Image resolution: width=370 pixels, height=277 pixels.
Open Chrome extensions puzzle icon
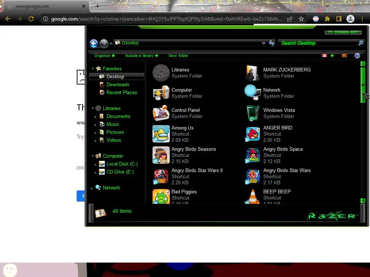point(327,19)
